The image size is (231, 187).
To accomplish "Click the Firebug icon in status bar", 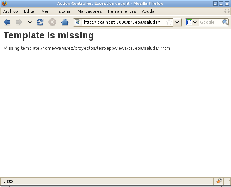I will coord(219,181).
